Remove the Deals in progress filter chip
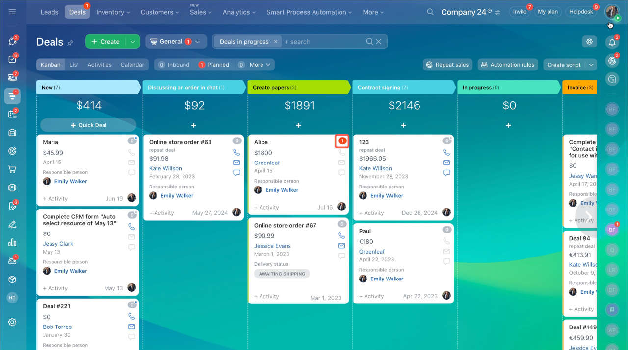The image size is (628, 350). [x=276, y=42]
